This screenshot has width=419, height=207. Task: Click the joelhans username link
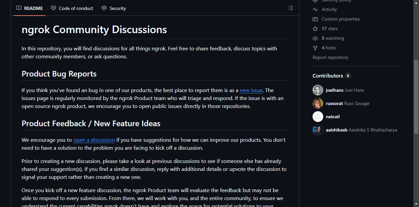click(x=334, y=90)
